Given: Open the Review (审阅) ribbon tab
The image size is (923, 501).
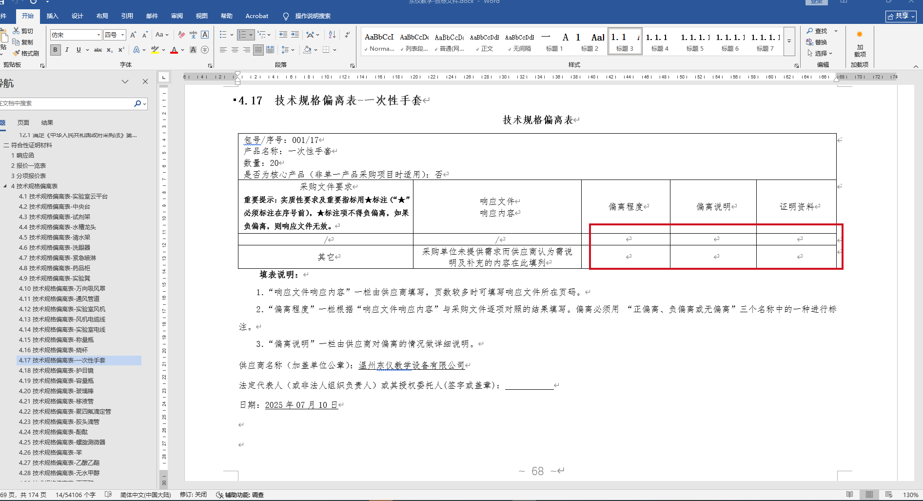Looking at the screenshot, I should tap(177, 16).
